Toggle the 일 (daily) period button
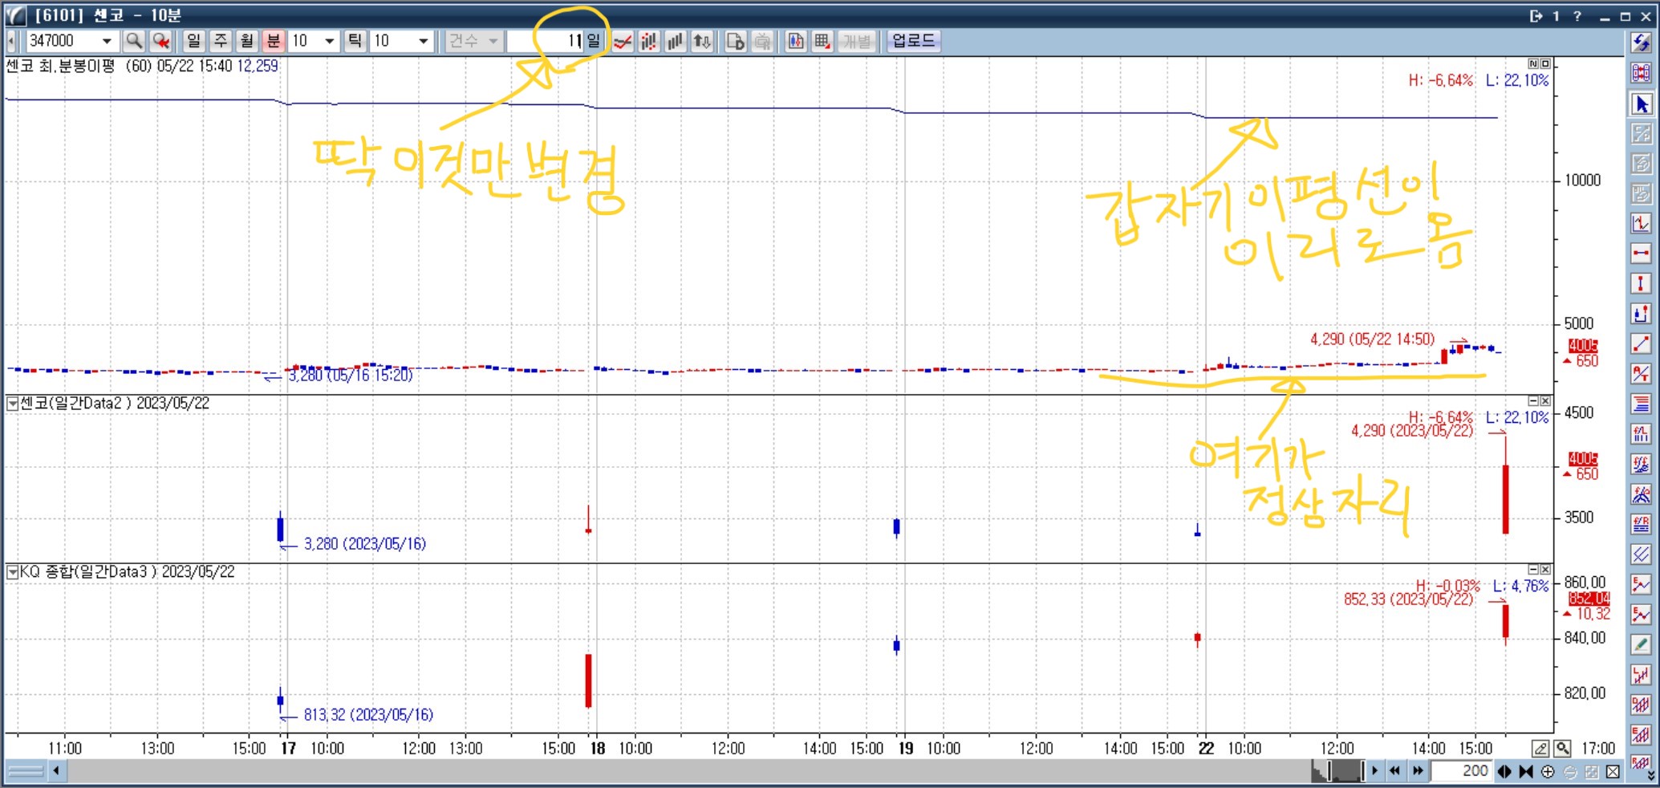Viewport: 1660px width, 788px height. pyautogui.click(x=193, y=41)
